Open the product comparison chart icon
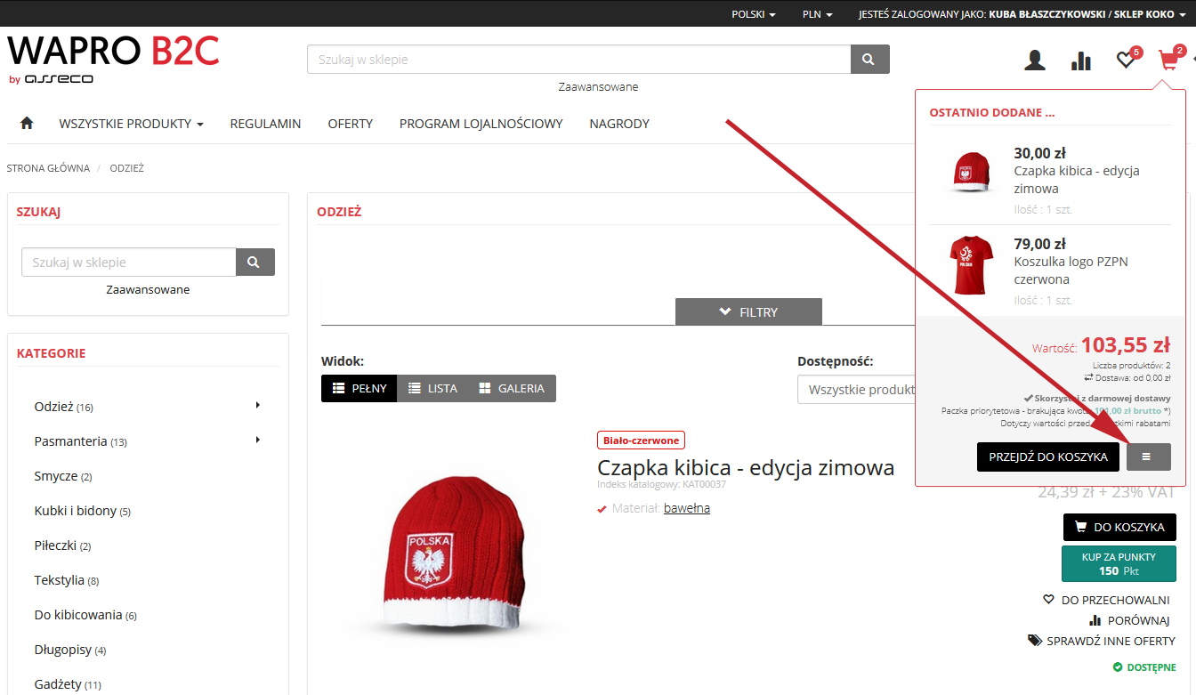Screen dimensions: 1196x695 coord(1080,61)
